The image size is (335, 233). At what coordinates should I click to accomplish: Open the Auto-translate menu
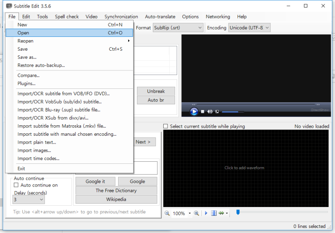click(x=160, y=17)
